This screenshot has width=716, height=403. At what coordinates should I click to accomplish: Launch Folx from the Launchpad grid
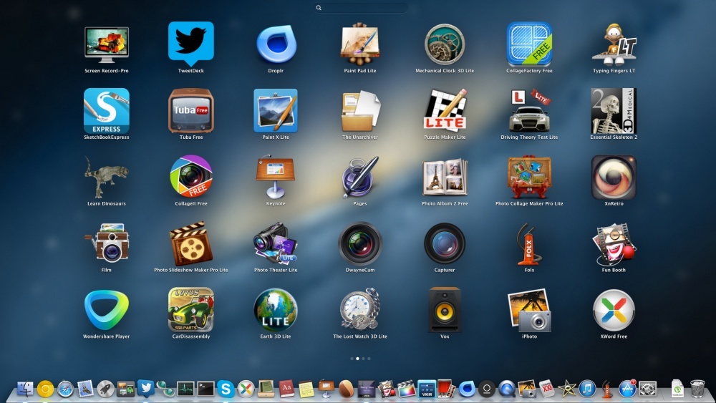coord(529,243)
